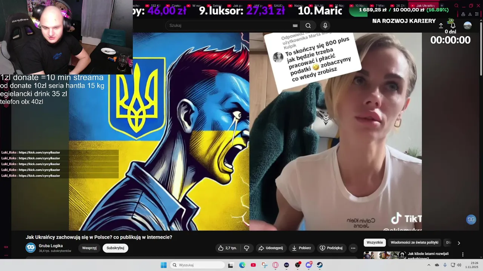The width and height of the screenshot is (483, 271).
Task: Click the Pobierz download button
Action: point(301,248)
